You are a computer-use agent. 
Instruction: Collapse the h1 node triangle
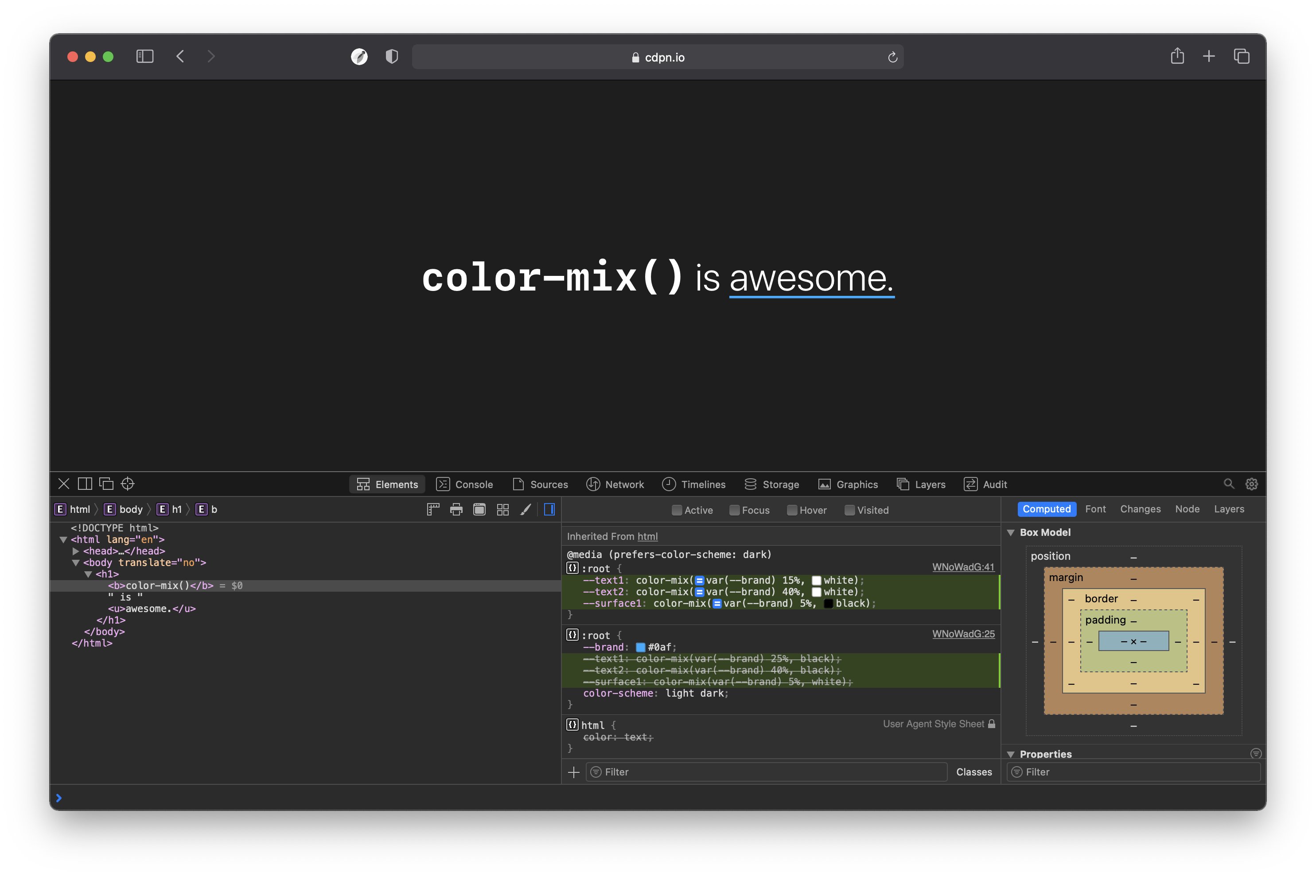click(88, 574)
